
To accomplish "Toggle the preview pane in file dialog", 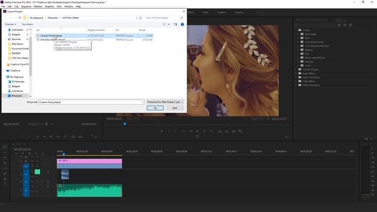I will (175, 24).
